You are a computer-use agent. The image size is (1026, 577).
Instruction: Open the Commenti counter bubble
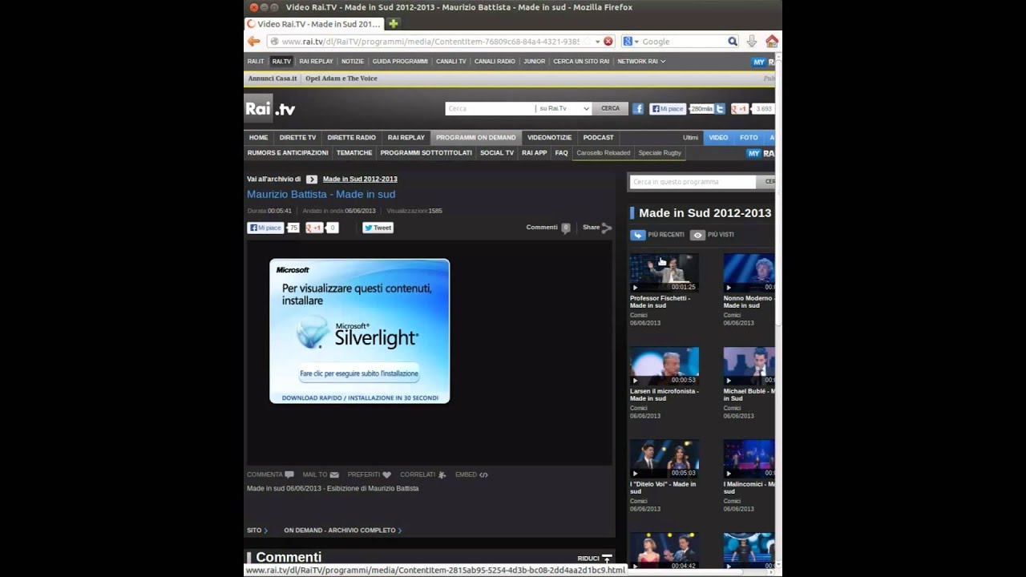pyautogui.click(x=565, y=228)
